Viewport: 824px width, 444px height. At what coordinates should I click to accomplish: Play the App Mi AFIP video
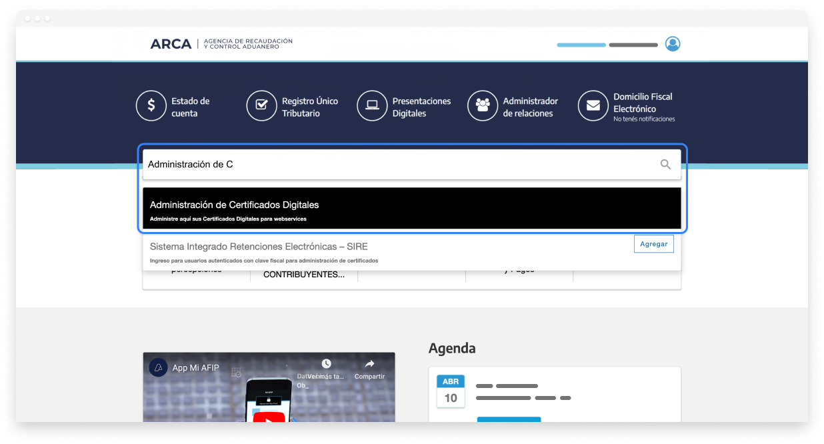point(269,417)
